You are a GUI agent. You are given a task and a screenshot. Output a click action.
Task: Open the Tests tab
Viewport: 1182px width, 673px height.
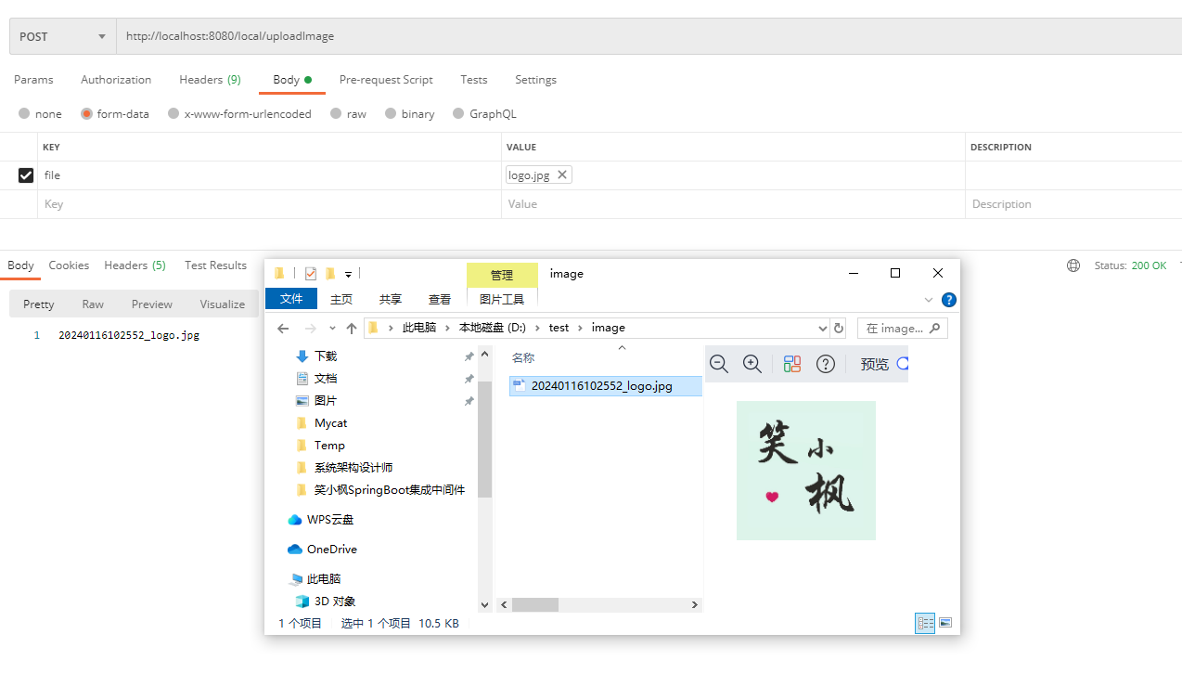click(x=474, y=80)
